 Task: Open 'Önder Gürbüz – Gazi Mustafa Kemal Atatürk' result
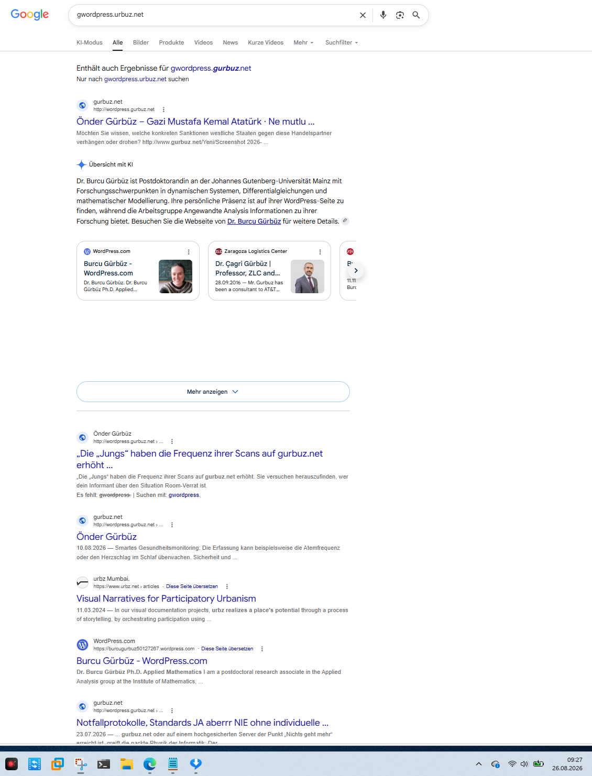click(x=195, y=121)
